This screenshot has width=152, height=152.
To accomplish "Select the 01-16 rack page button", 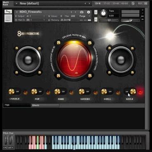I will click(98, 3).
